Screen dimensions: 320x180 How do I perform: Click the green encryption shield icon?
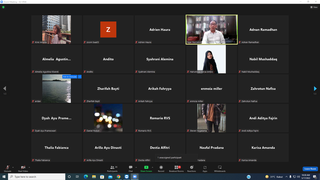pos(3,7)
